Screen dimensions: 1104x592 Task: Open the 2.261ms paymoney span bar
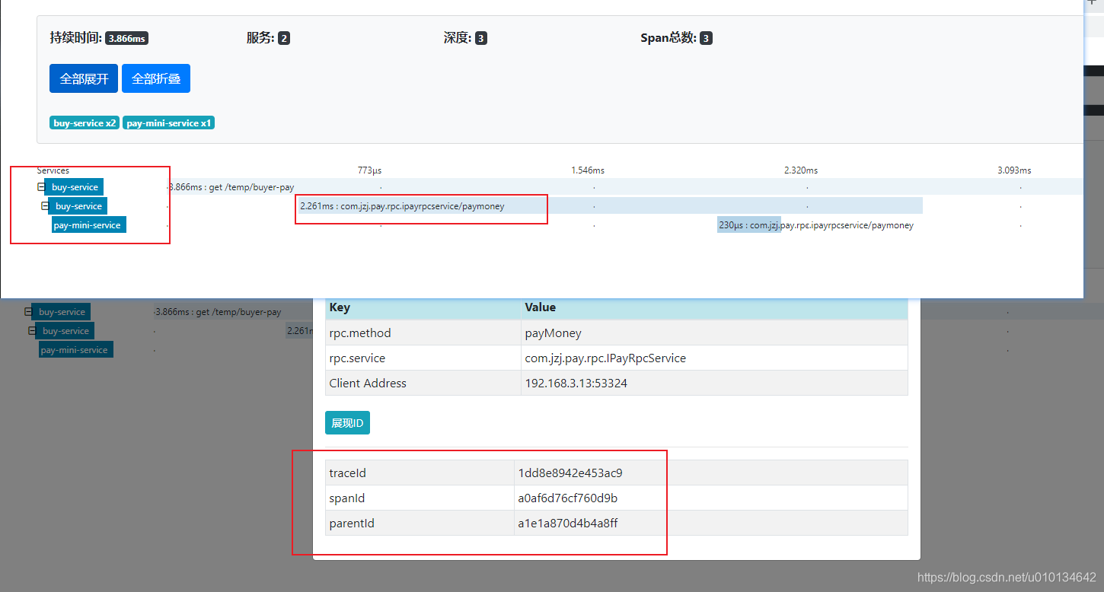click(609, 206)
